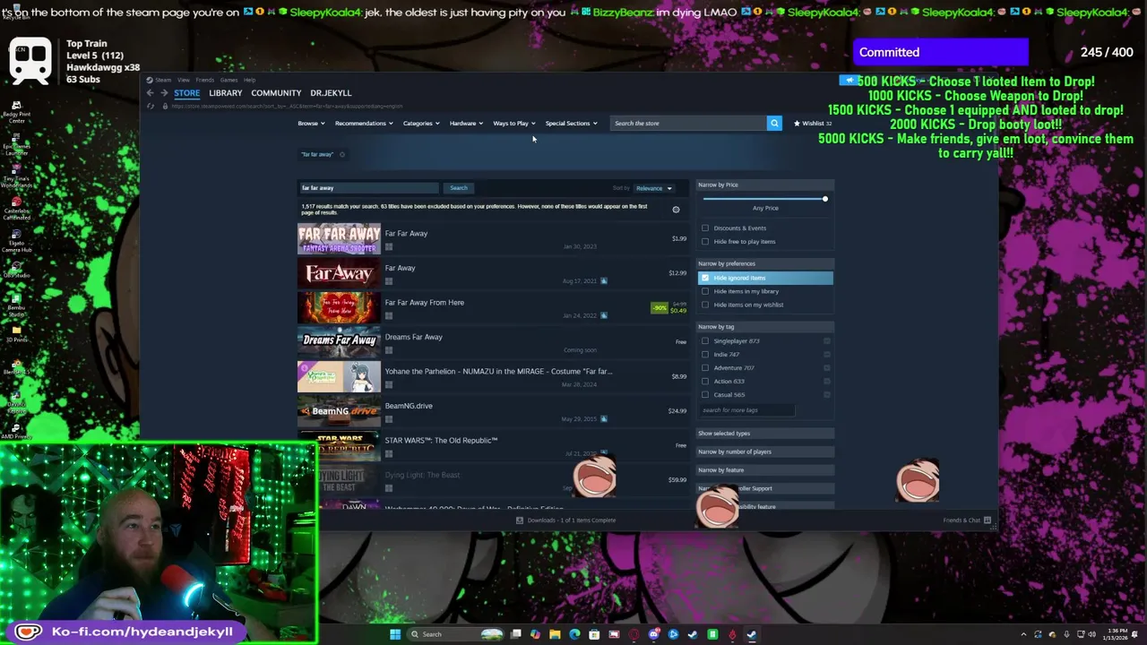The height and width of the screenshot is (645, 1147).
Task: Open Task View on the taskbar
Action: tap(516, 634)
